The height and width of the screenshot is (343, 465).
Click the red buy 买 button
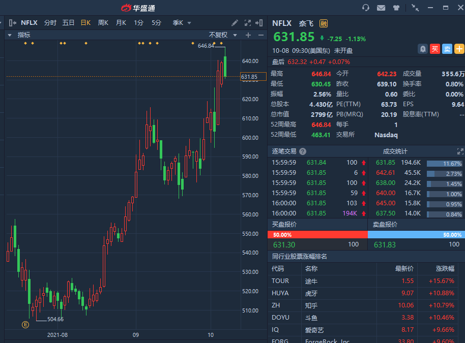tap(435, 49)
